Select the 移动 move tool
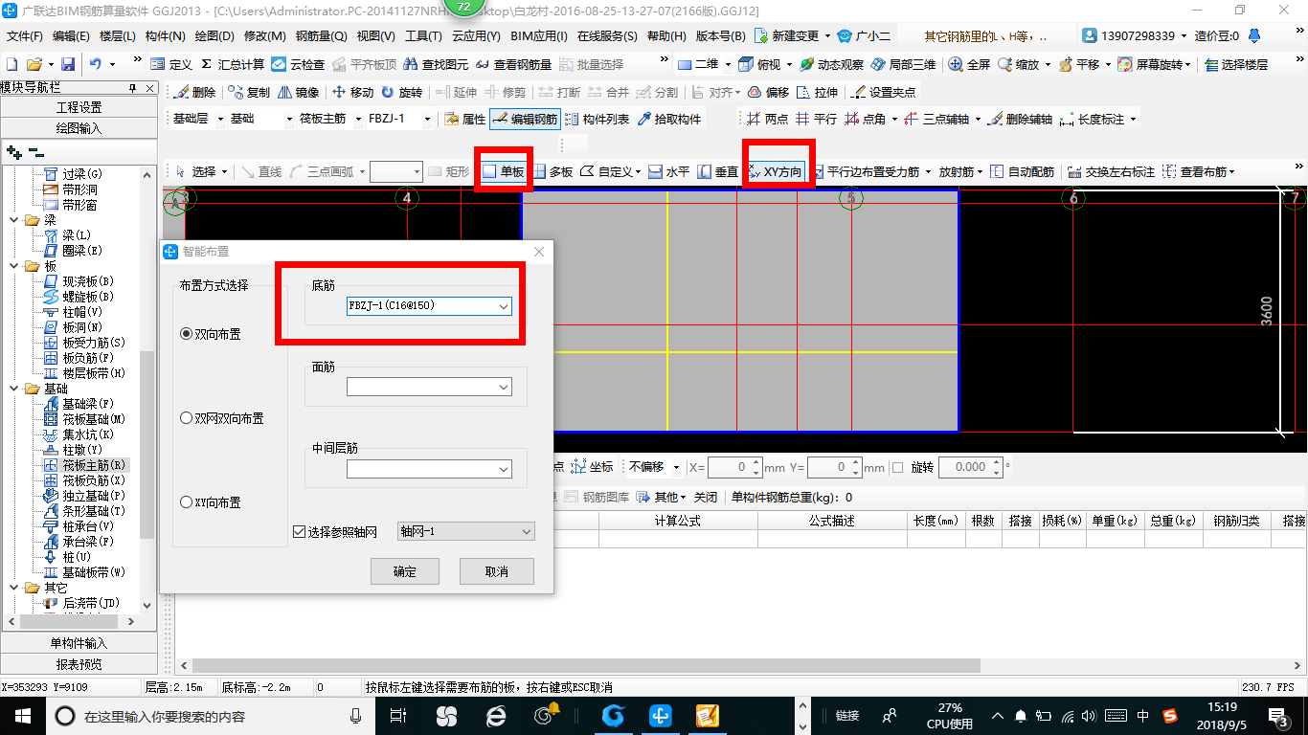The width and height of the screenshot is (1308, 735). click(x=352, y=93)
